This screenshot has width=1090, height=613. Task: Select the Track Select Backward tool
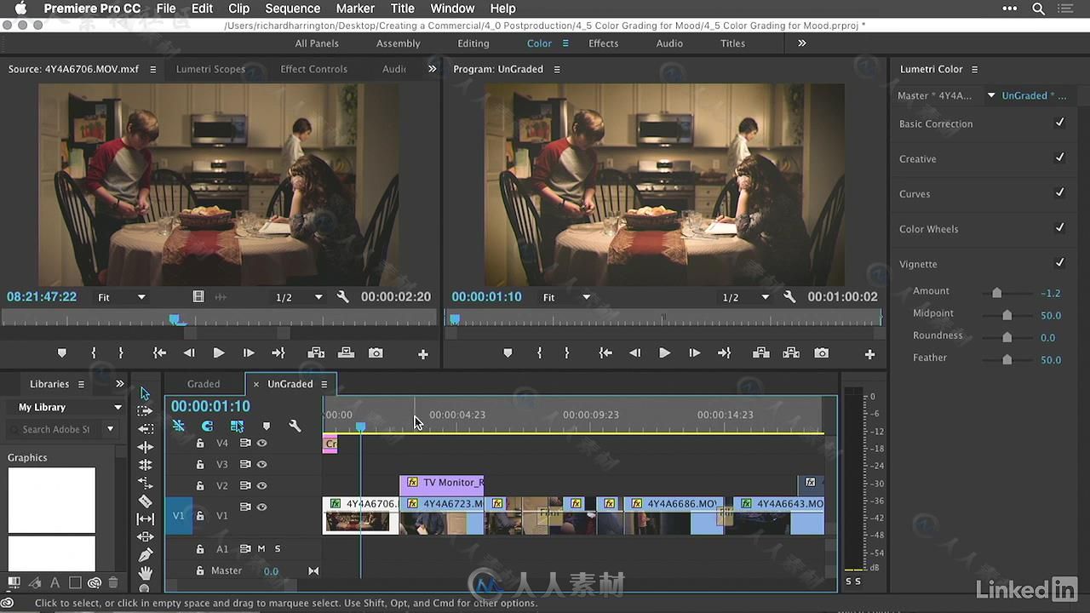click(x=145, y=429)
